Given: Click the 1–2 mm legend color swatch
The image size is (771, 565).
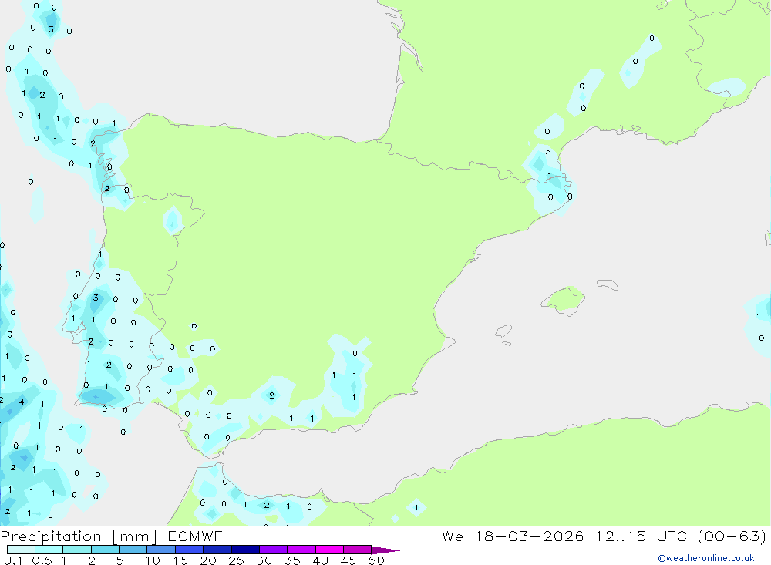Looking at the screenshot, I should point(77,550).
